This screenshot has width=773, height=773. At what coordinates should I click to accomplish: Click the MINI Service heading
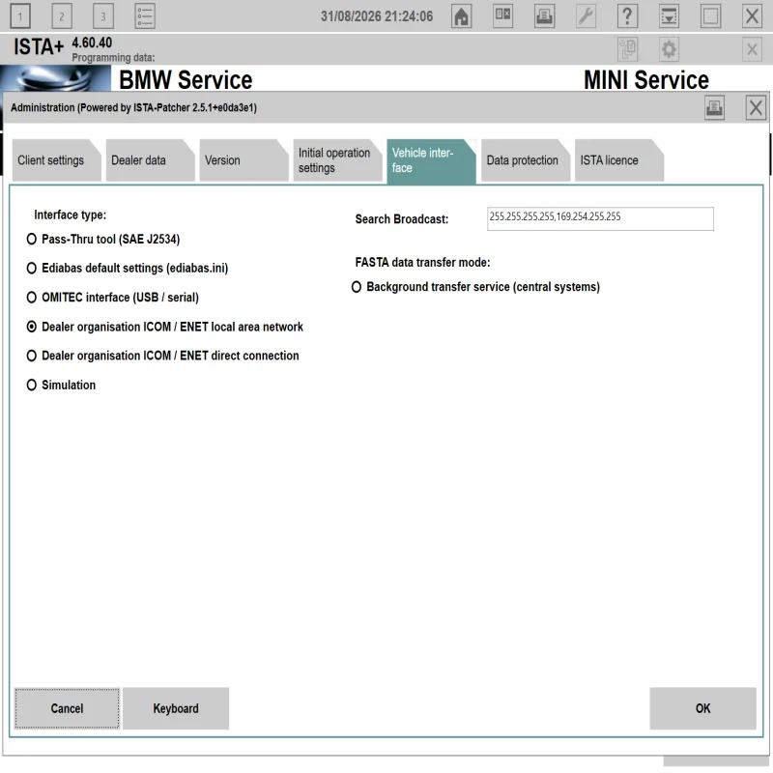[x=646, y=80]
